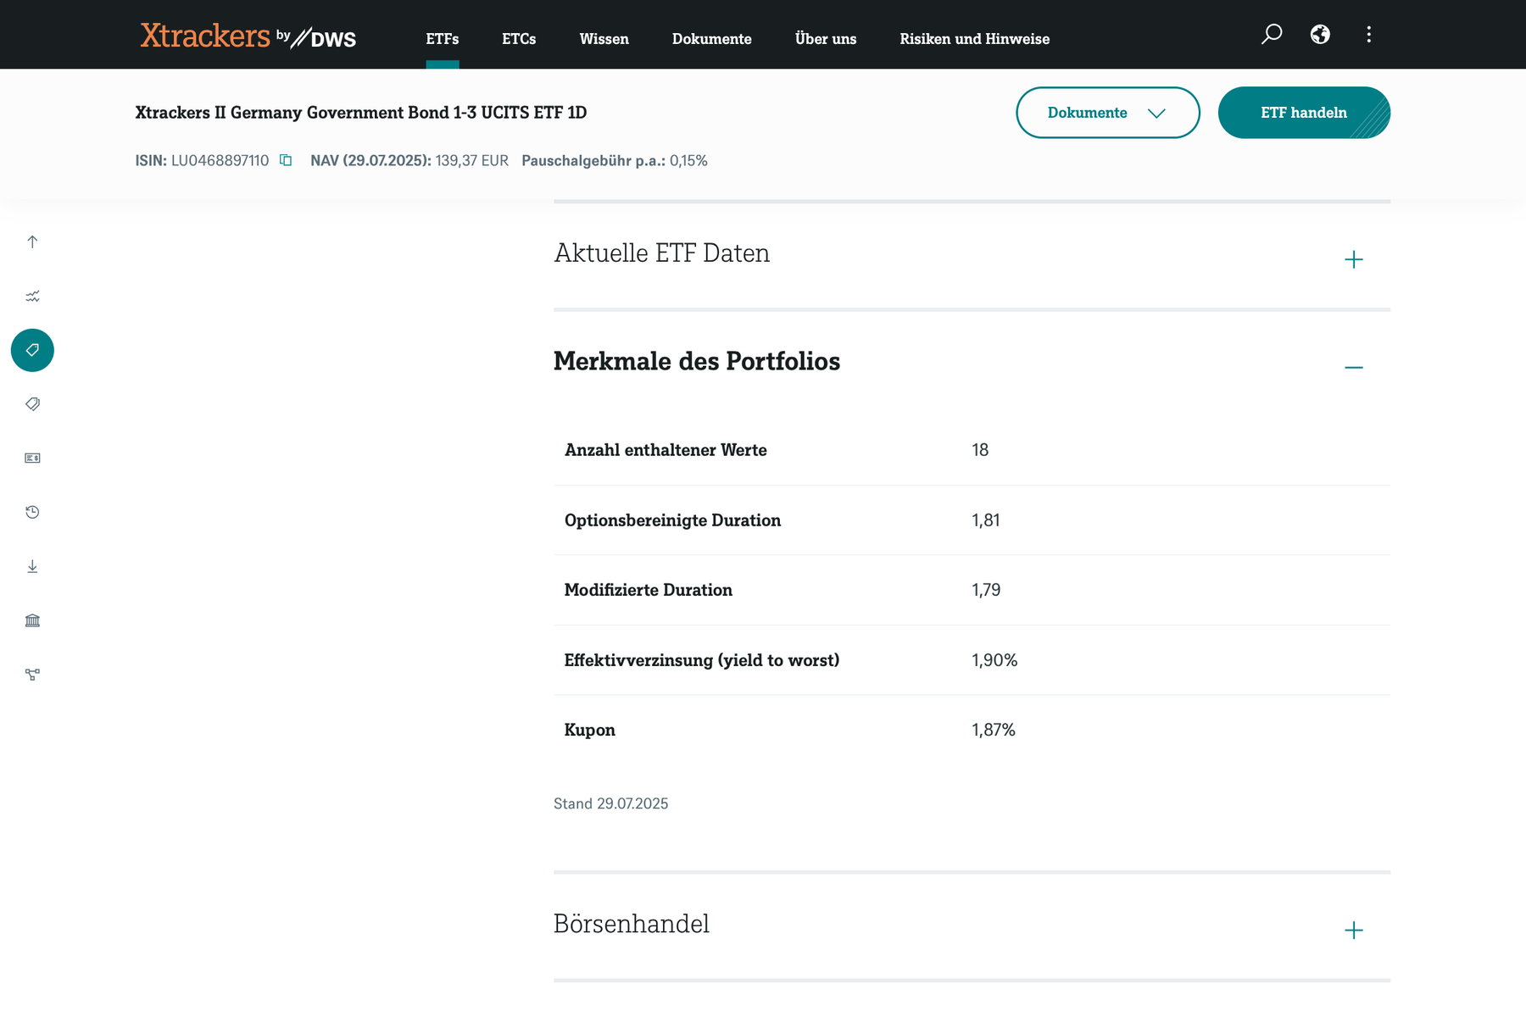Collapse the Merkmale des Portfolios section
The width and height of the screenshot is (1526, 1017).
pyautogui.click(x=1353, y=367)
